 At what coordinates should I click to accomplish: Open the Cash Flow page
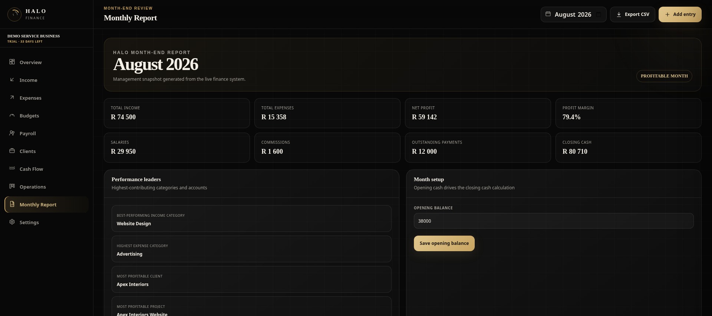click(x=47, y=169)
